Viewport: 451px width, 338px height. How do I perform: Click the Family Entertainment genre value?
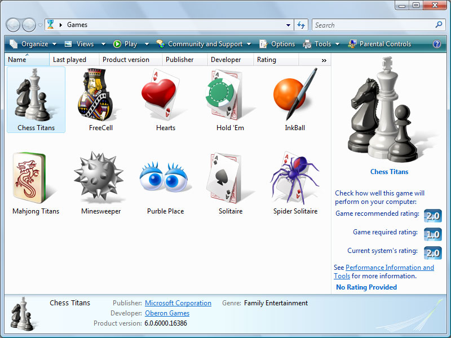coord(276,303)
